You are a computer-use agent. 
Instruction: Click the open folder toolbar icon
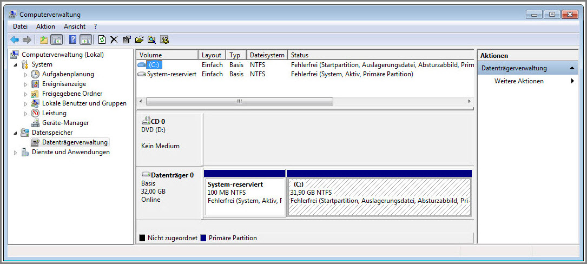click(x=139, y=39)
